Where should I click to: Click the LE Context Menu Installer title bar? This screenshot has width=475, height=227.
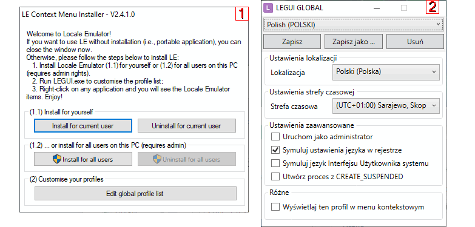[129, 15]
